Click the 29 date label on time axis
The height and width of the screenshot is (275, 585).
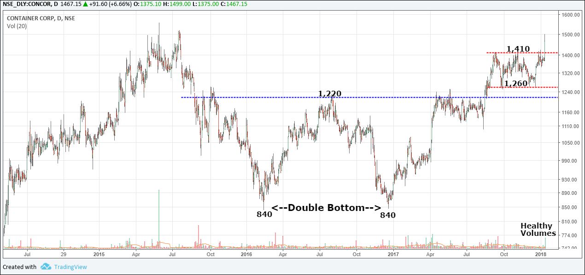pos(64,254)
